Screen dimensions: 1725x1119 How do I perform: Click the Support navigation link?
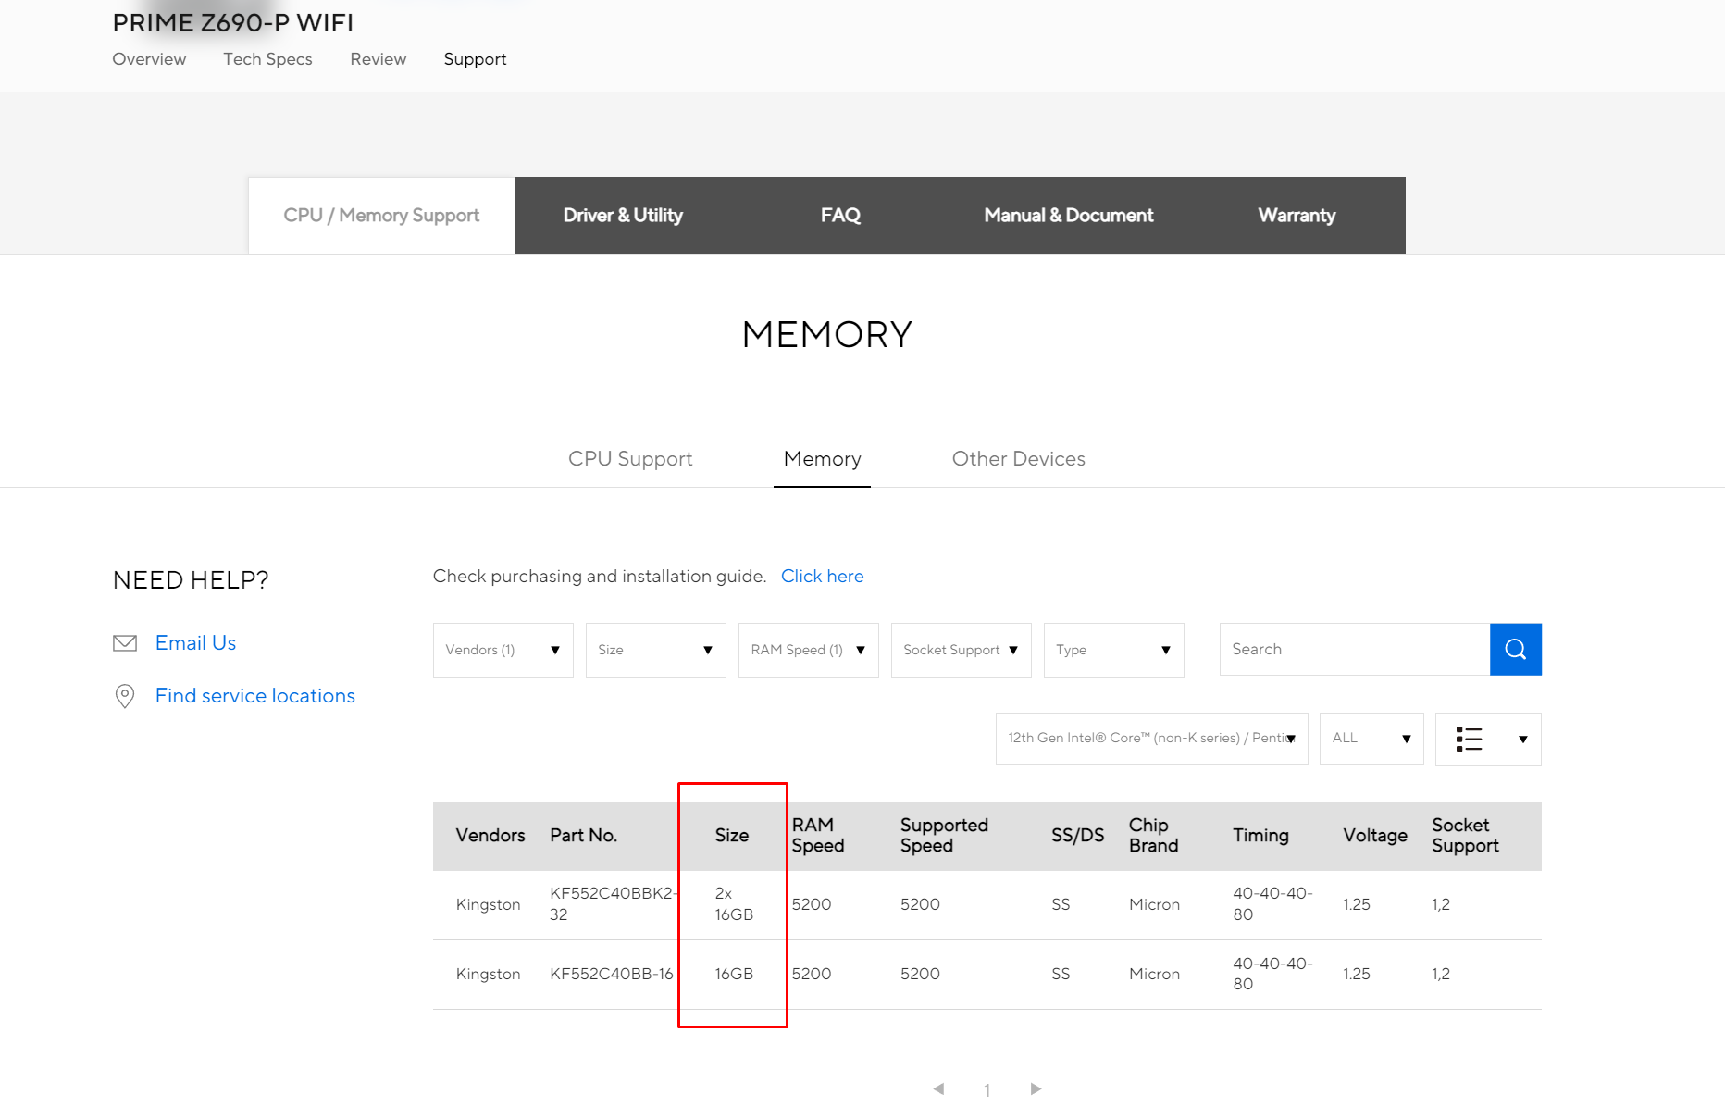click(475, 59)
